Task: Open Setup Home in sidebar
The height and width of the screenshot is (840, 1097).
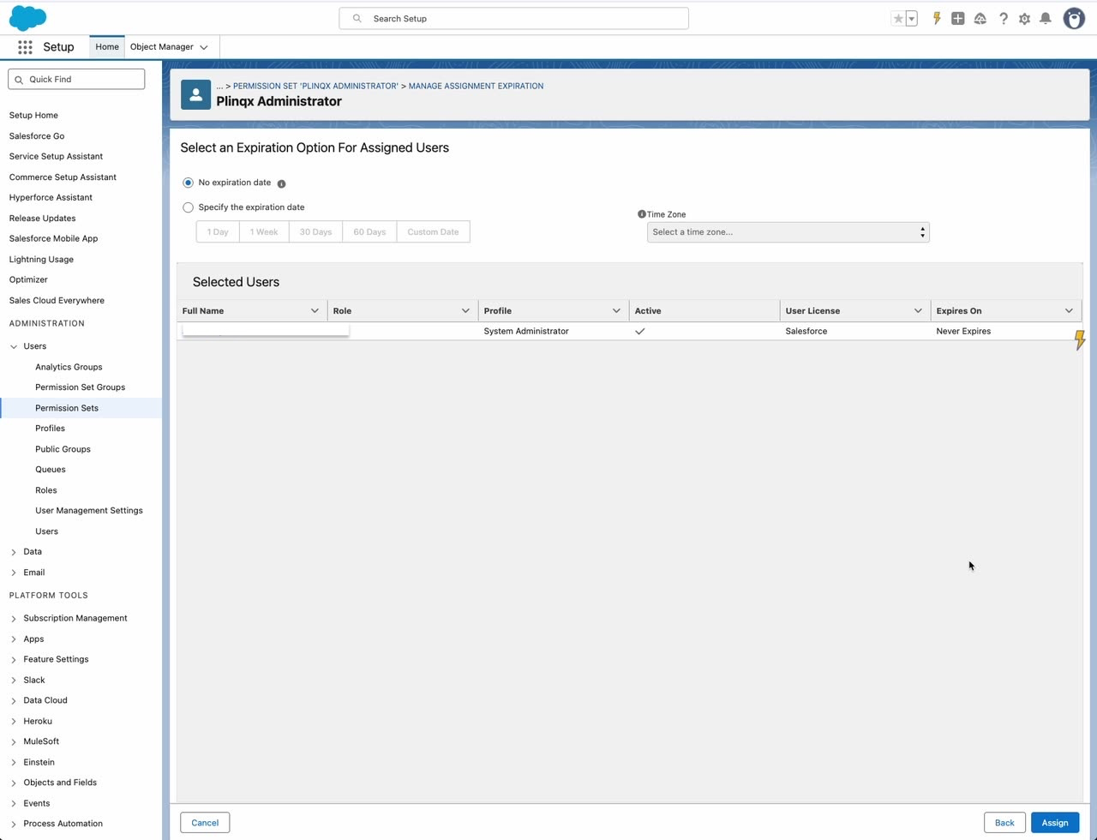Action: (x=33, y=115)
